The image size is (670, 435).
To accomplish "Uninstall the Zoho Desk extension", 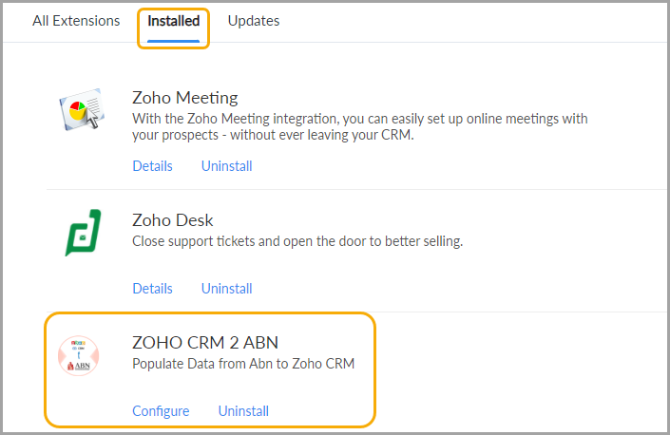I will 226,288.
